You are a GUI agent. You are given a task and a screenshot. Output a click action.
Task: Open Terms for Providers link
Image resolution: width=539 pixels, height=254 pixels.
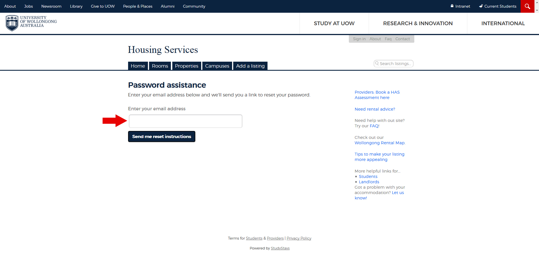pos(275,238)
